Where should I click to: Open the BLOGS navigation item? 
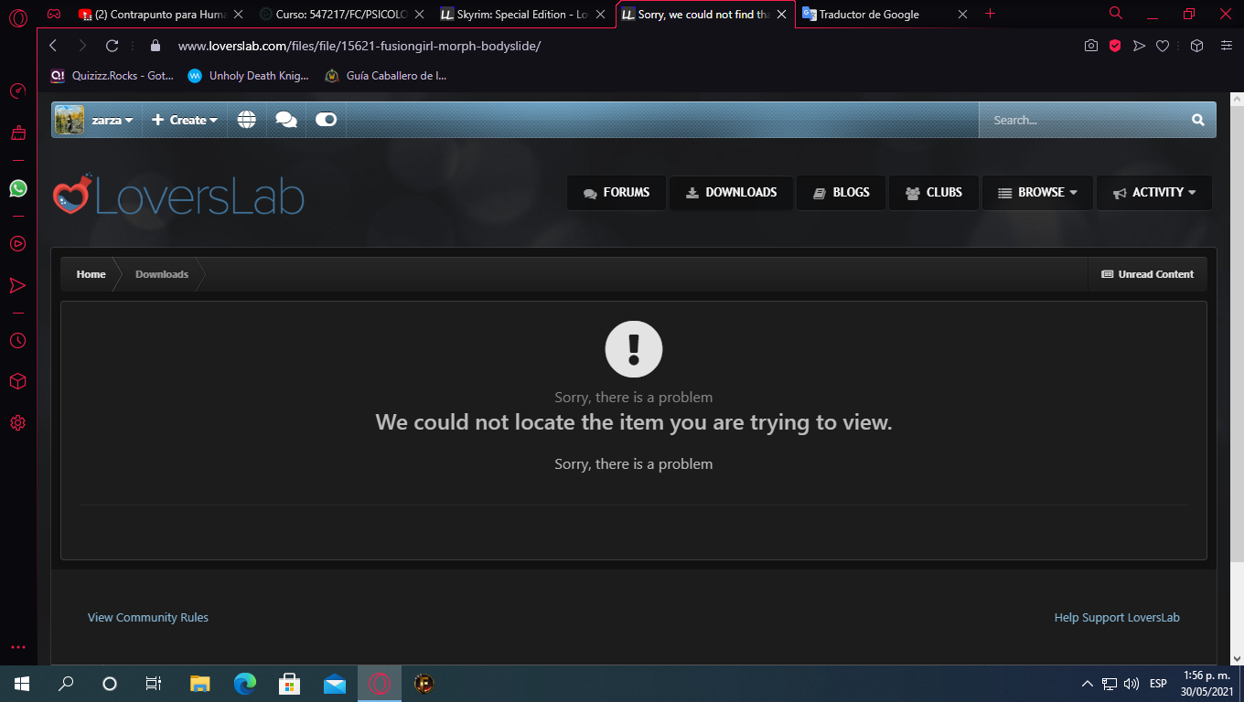841,193
